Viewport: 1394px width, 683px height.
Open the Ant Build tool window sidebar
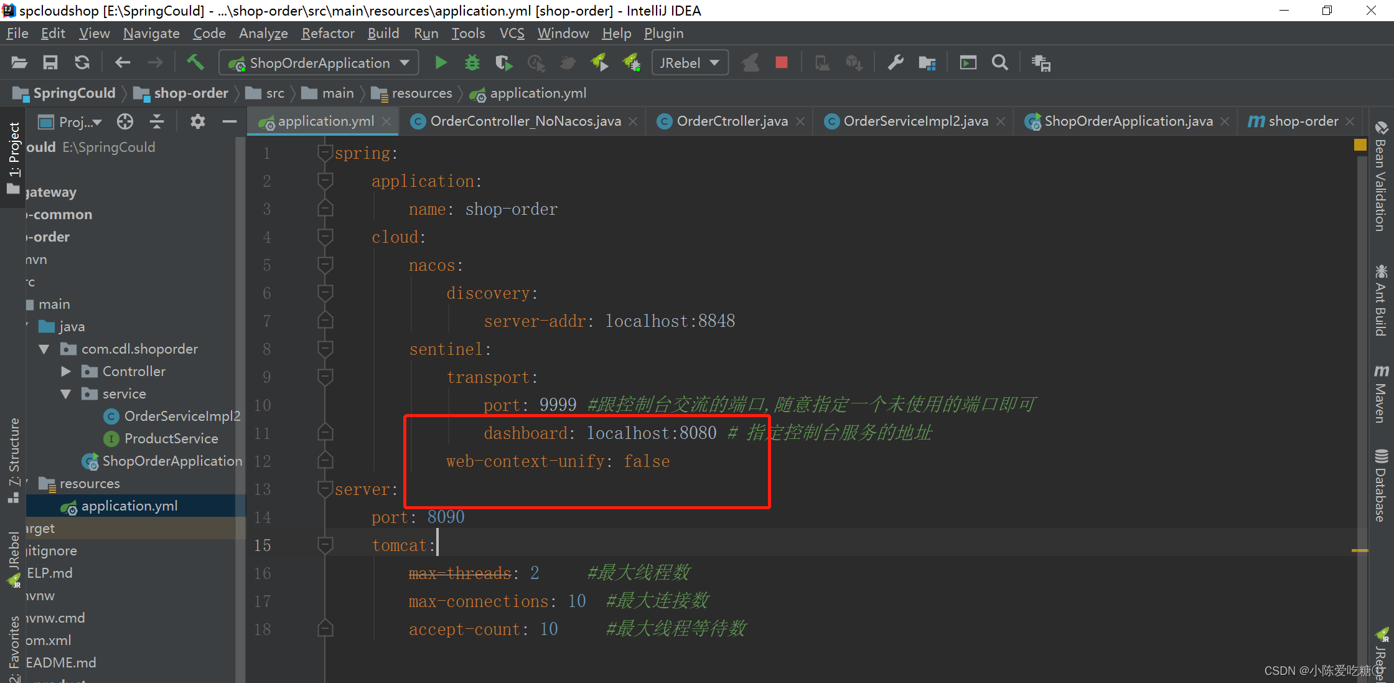point(1382,301)
